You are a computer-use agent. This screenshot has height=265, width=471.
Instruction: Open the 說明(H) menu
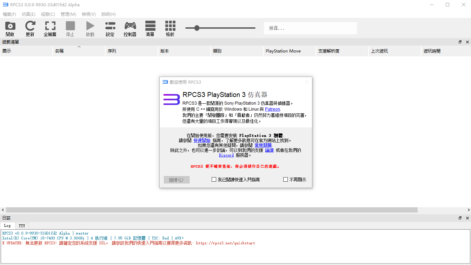tap(108, 14)
